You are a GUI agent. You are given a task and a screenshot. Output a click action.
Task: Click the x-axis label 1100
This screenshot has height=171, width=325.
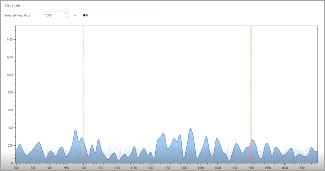[x=117, y=168]
